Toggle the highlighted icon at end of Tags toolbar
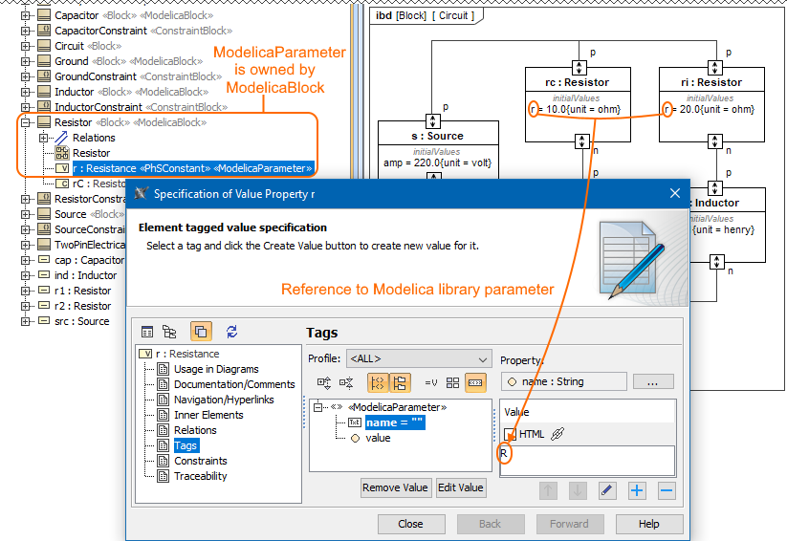787x541 pixels. click(475, 383)
